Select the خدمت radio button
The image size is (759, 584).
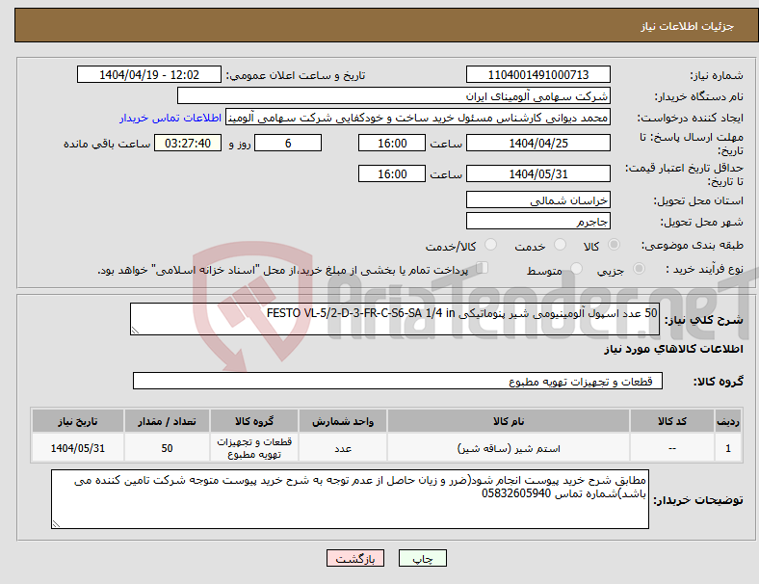(560, 245)
